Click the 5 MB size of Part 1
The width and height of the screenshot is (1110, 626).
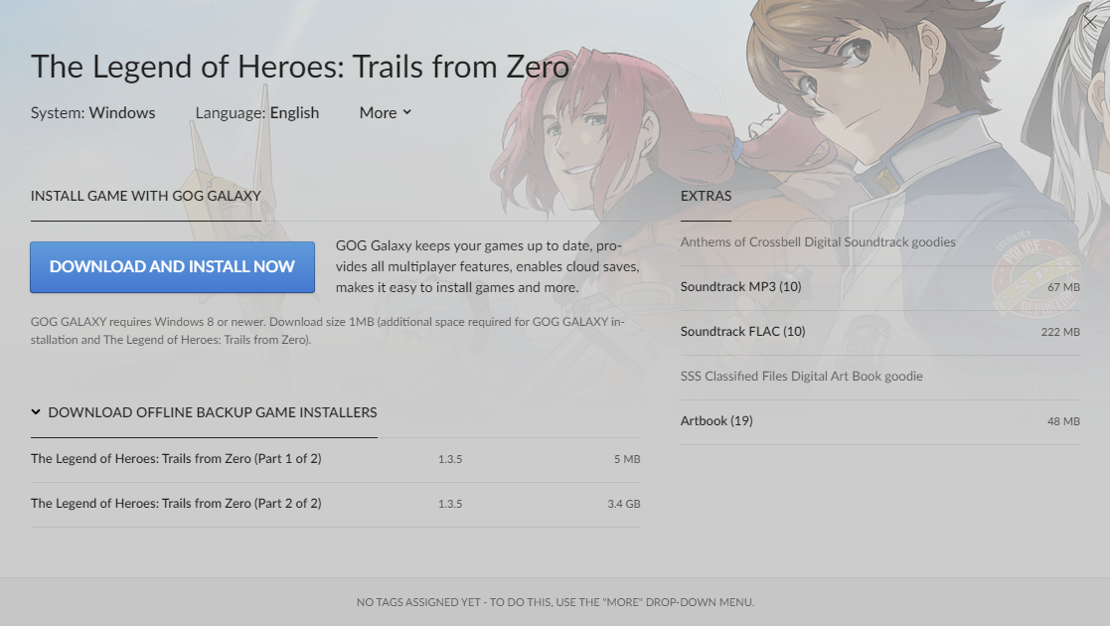click(627, 459)
